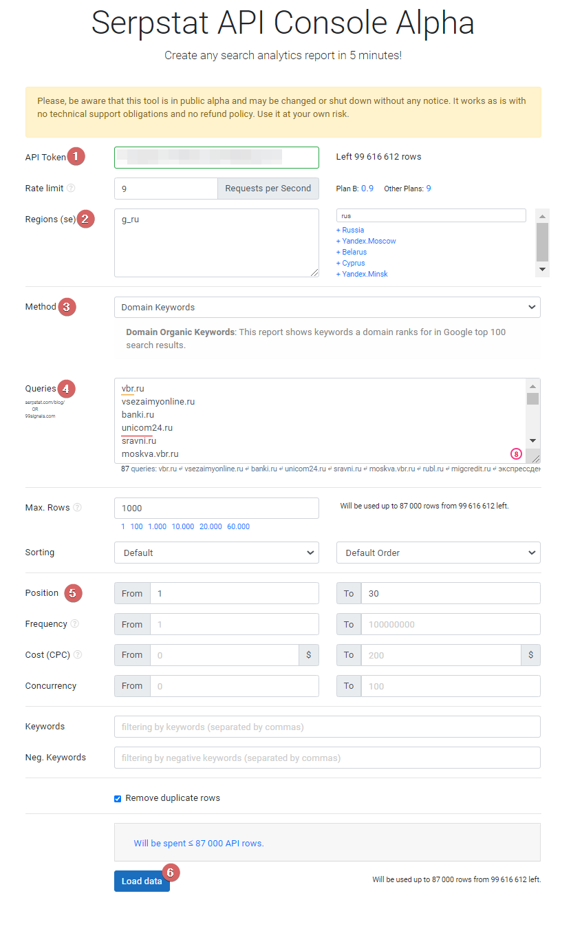This screenshot has width=582, height=931.
Task: Click the Regions textarea containing g_ru
Action: point(217,243)
